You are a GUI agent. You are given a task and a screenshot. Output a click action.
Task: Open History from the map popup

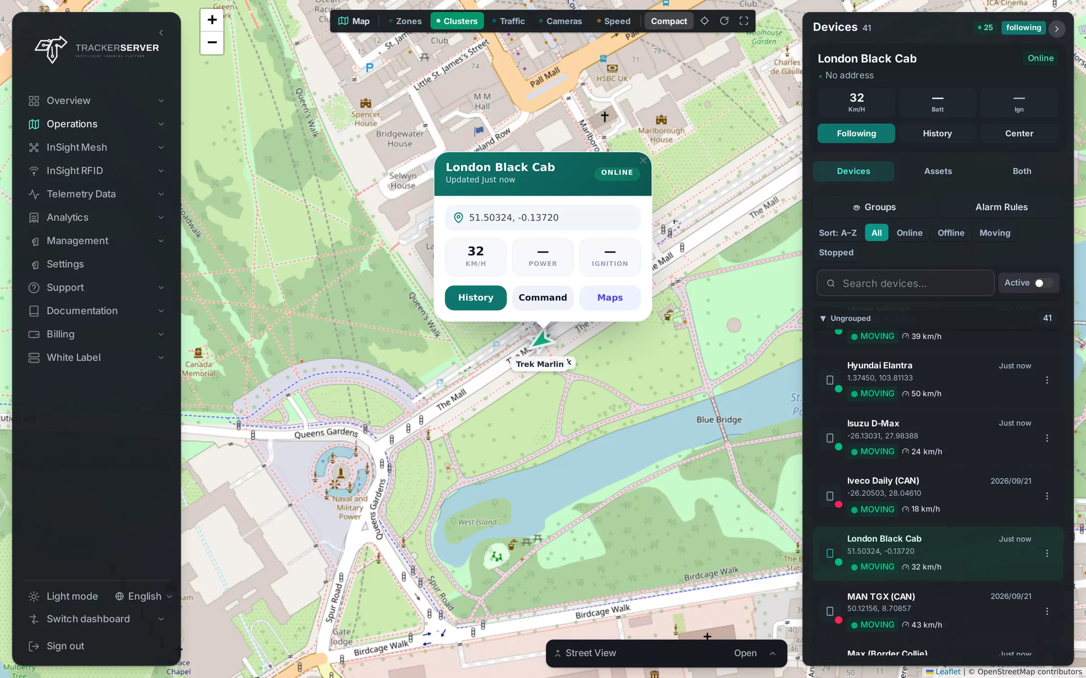[x=475, y=298]
